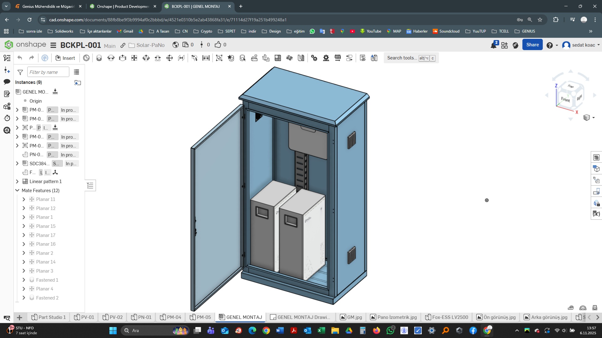602x338 pixels.
Task: Click the blue Share button
Action: (x=532, y=45)
